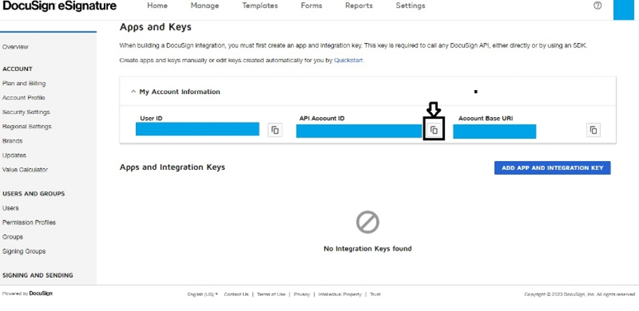Open Permission Profiles page

click(x=29, y=222)
